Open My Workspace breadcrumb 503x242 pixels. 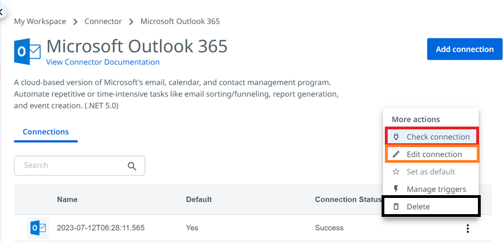click(40, 22)
